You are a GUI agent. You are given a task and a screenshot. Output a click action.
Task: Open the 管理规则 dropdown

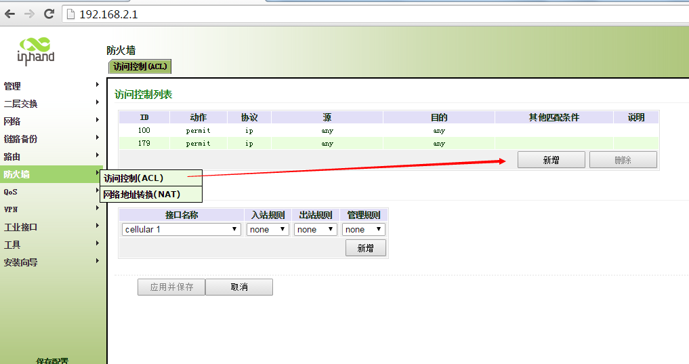[x=364, y=230]
